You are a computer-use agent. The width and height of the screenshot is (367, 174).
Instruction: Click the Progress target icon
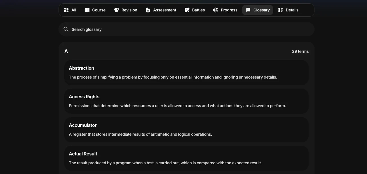(x=216, y=10)
